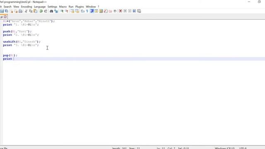Image resolution: width=265 pixels, height=149 pixels.
Task: Minimize the Notepad++ window
Action: [249, 2]
